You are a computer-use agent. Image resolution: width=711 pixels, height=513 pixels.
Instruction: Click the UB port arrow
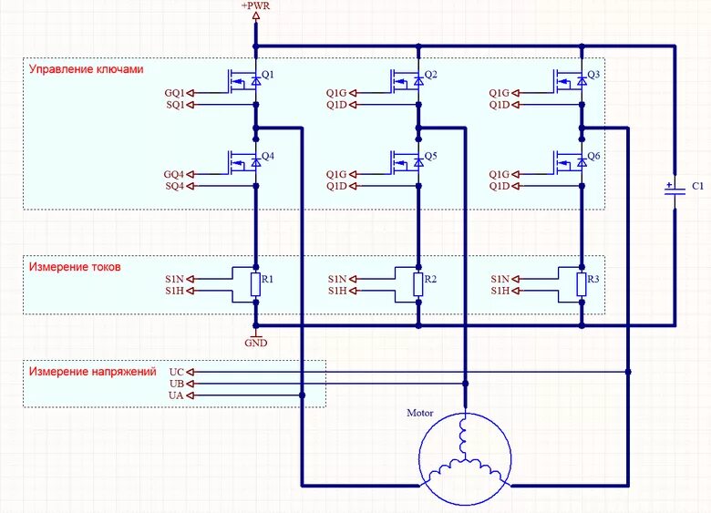point(191,384)
